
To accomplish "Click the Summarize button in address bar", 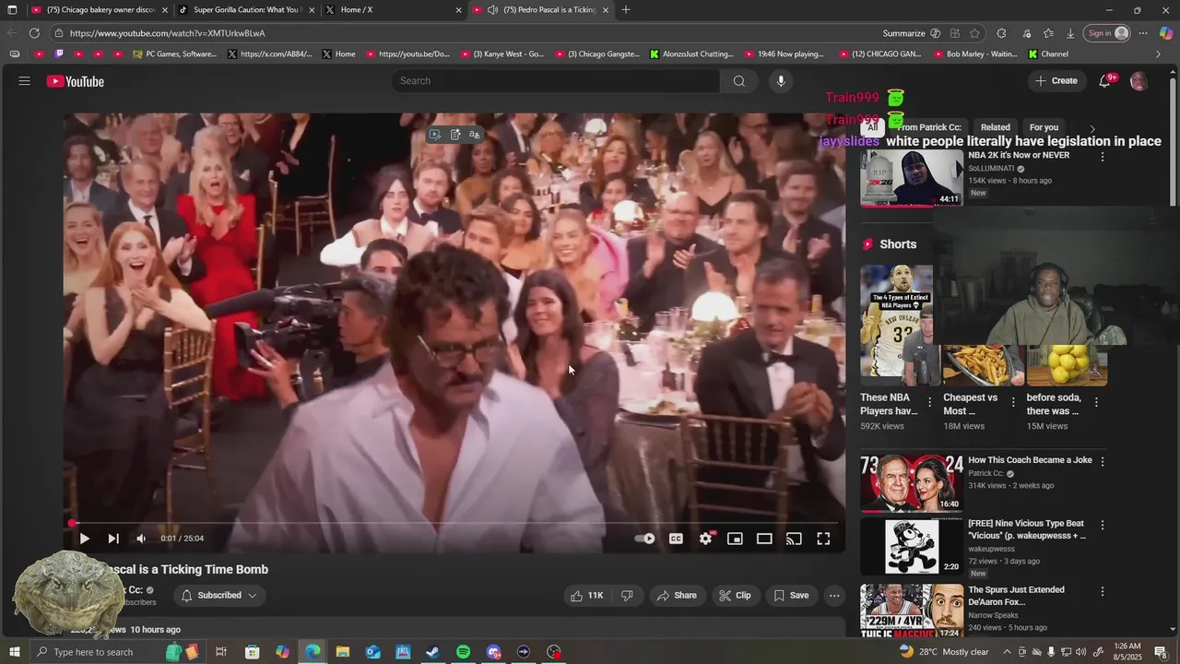I will click(911, 33).
